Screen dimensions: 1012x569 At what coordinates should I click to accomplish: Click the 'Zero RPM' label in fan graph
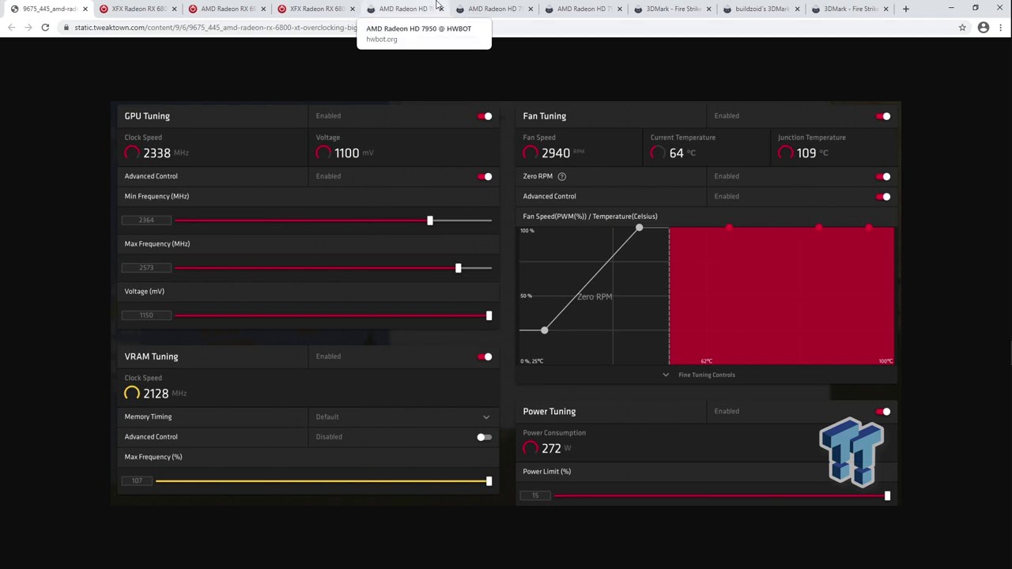point(595,296)
